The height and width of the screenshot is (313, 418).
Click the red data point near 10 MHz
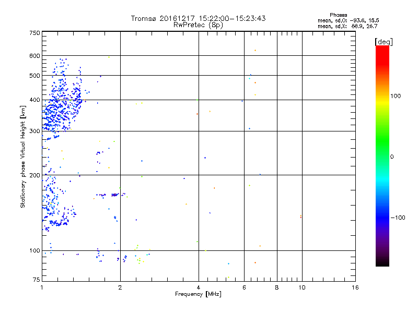tap(301, 218)
